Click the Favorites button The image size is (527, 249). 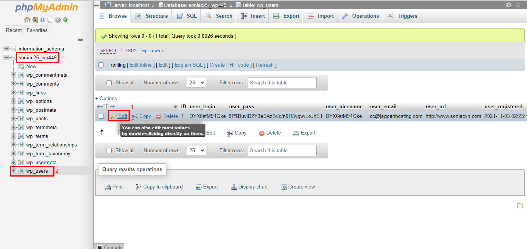point(37,30)
